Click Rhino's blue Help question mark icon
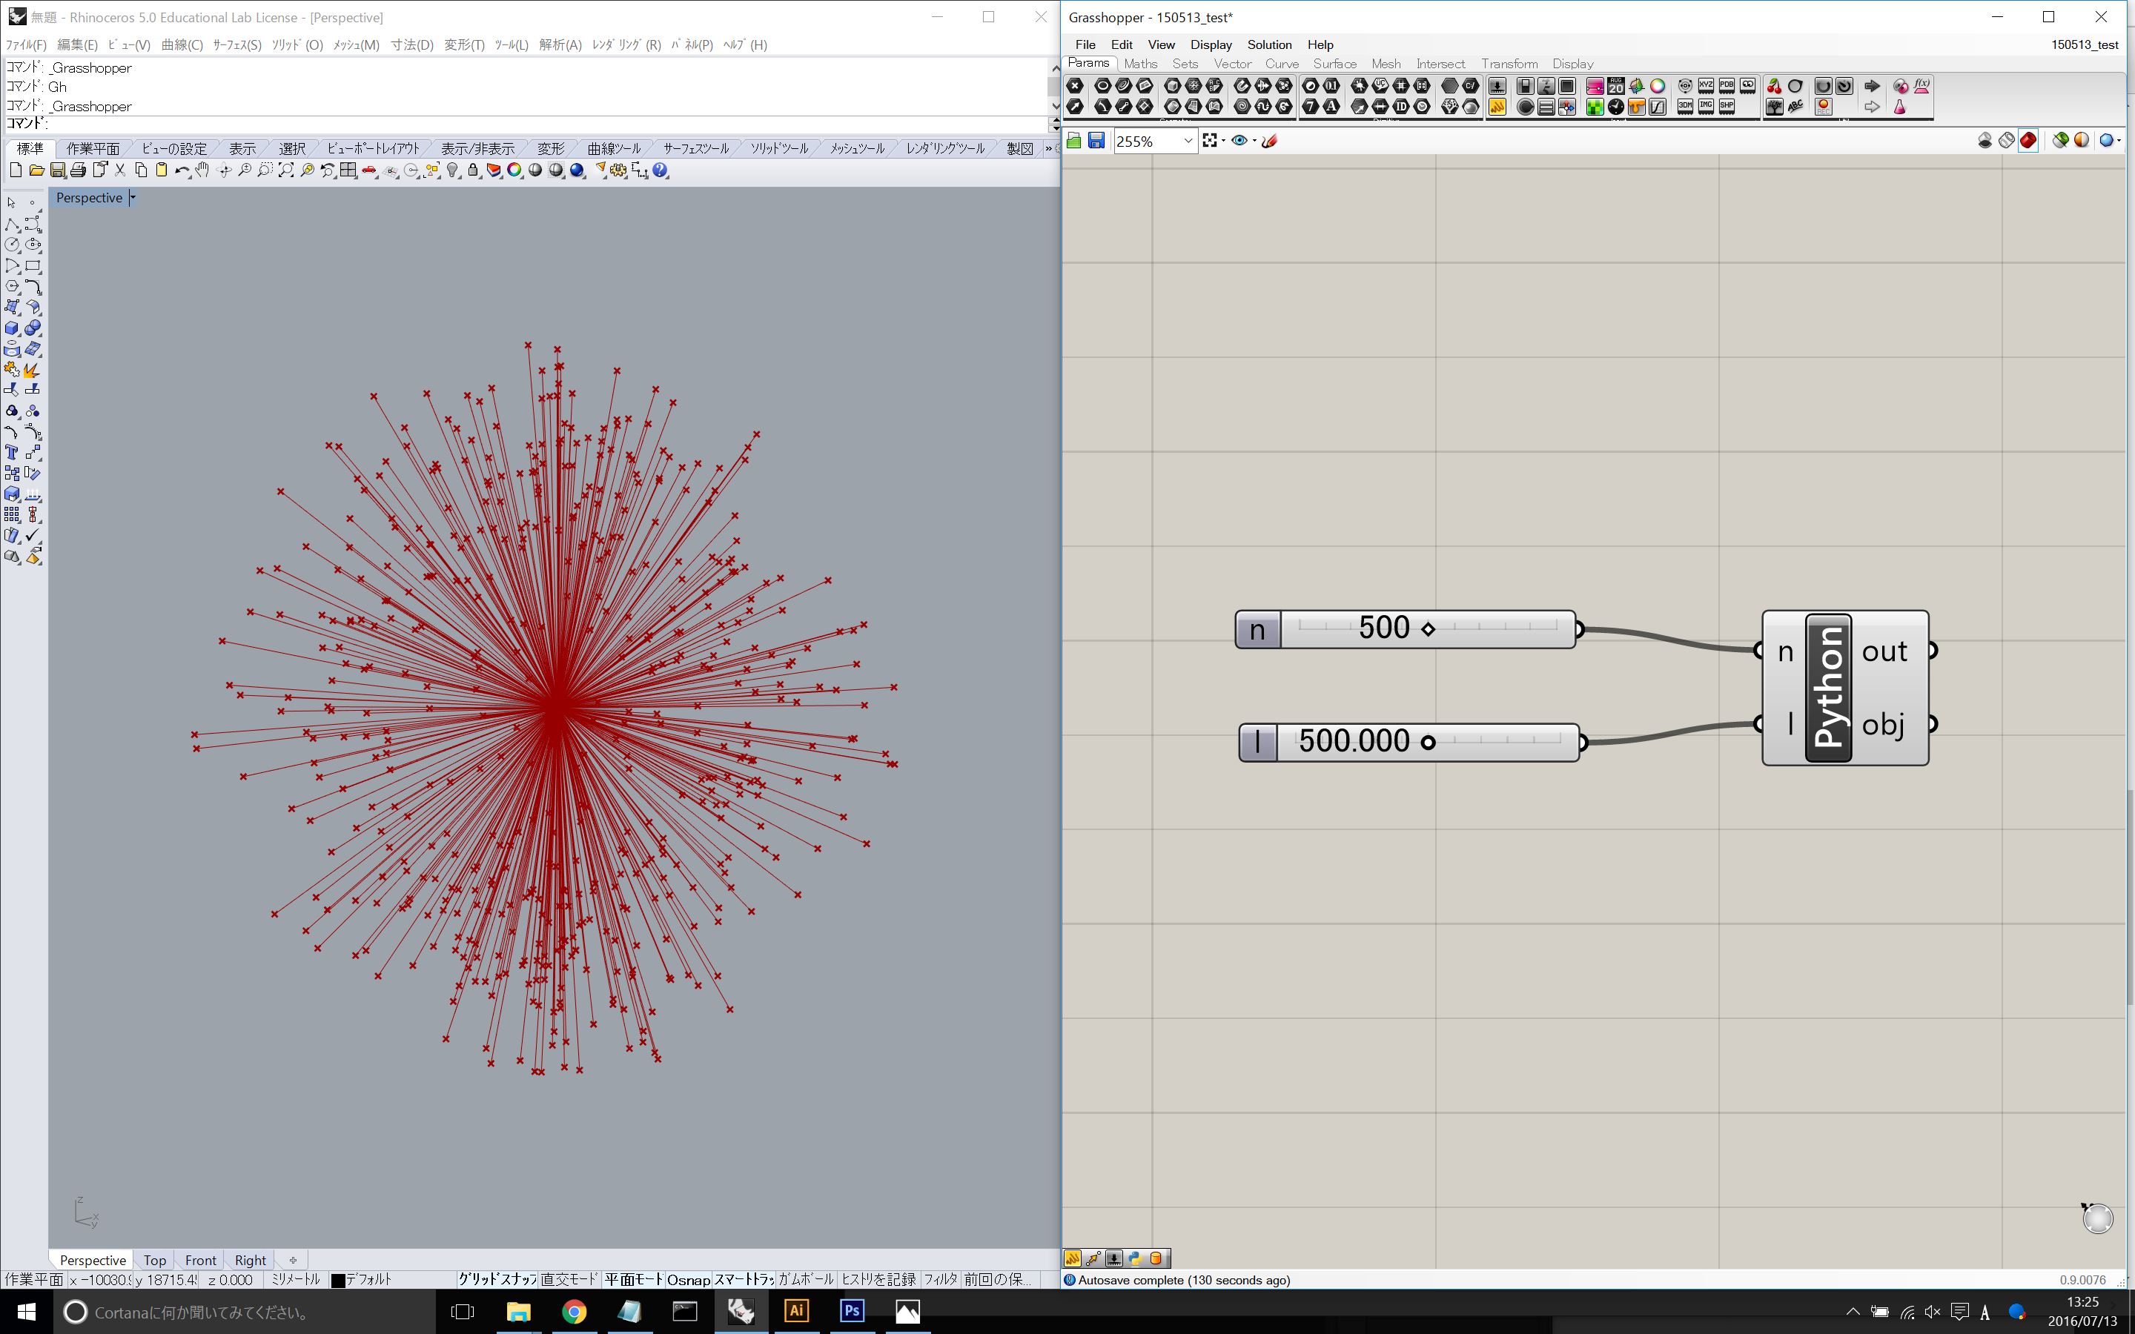Viewport: 2135px width, 1334px height. tap(660, 170)
